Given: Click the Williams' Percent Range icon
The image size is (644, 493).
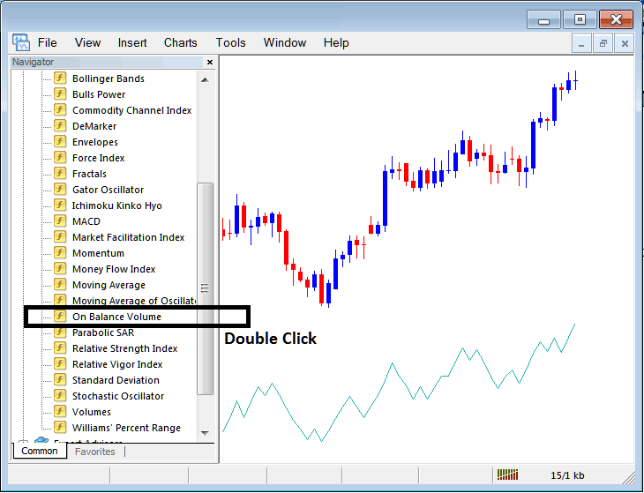Looking at the screenshot, I should (60, 428).
